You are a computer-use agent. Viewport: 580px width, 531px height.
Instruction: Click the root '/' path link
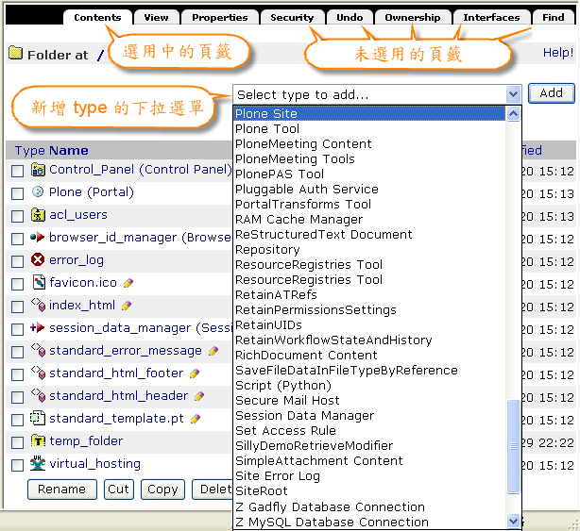101,55
